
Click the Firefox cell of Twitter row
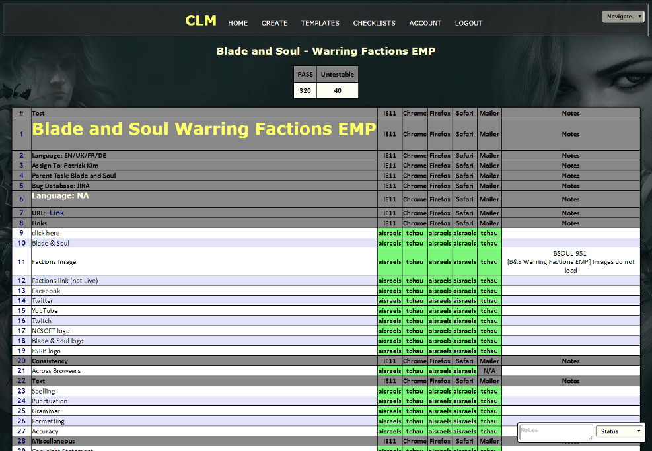[440, 300]
